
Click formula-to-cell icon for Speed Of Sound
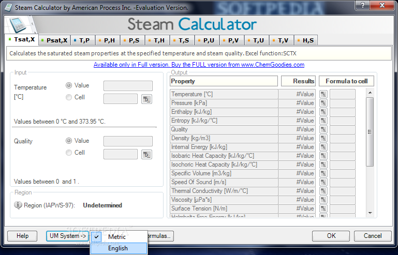(x=323, y=182)
